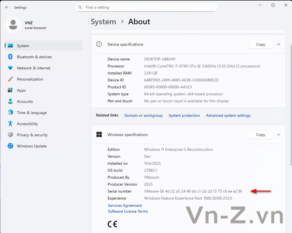
Task: Open the Apps settings page
Action: coord(21,90)
